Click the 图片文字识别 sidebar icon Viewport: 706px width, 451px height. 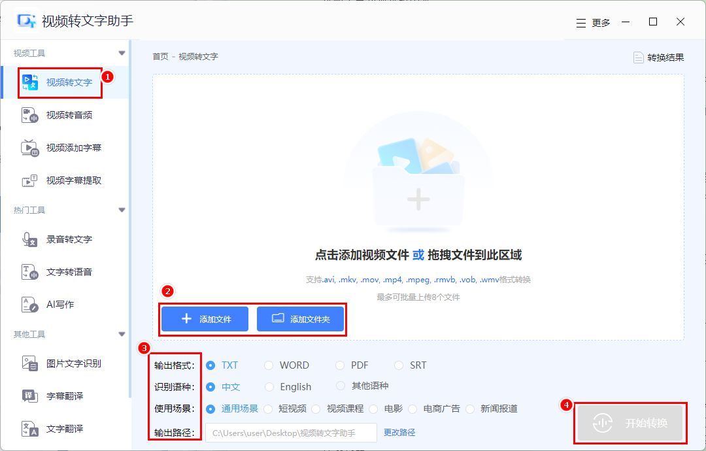click(x=29, y=363)
